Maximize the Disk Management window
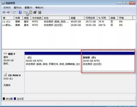Screen dimensions: 137x107 [x=126, y=3]
